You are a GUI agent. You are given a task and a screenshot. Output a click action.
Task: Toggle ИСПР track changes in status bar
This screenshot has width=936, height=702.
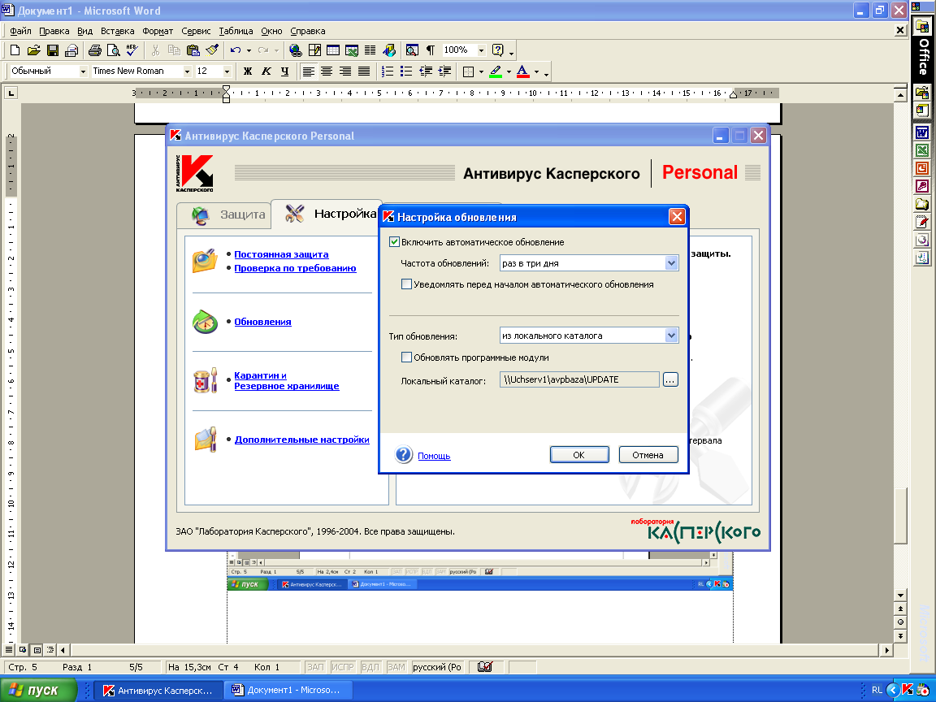coord(343,667)
